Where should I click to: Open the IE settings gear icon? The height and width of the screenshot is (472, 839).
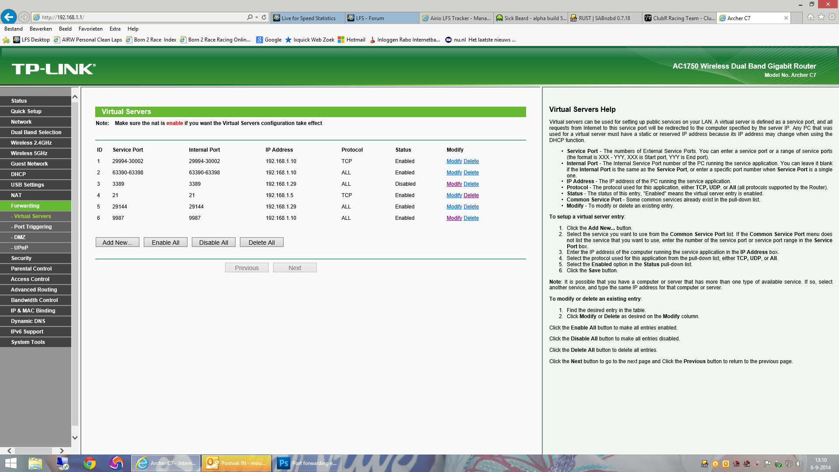point(832,17)
